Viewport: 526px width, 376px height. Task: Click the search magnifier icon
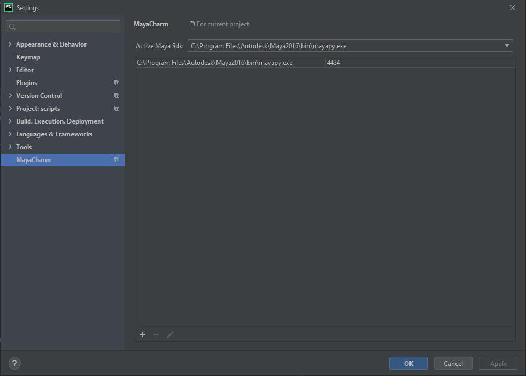pos(12,27)
